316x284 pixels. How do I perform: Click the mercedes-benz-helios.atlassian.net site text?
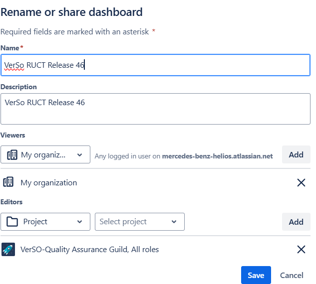pos(217,156)
